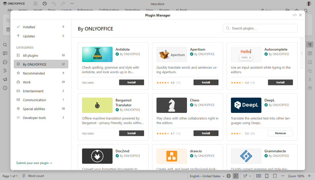Open Table settings in the right sidebar

click(x=310, y=53)
